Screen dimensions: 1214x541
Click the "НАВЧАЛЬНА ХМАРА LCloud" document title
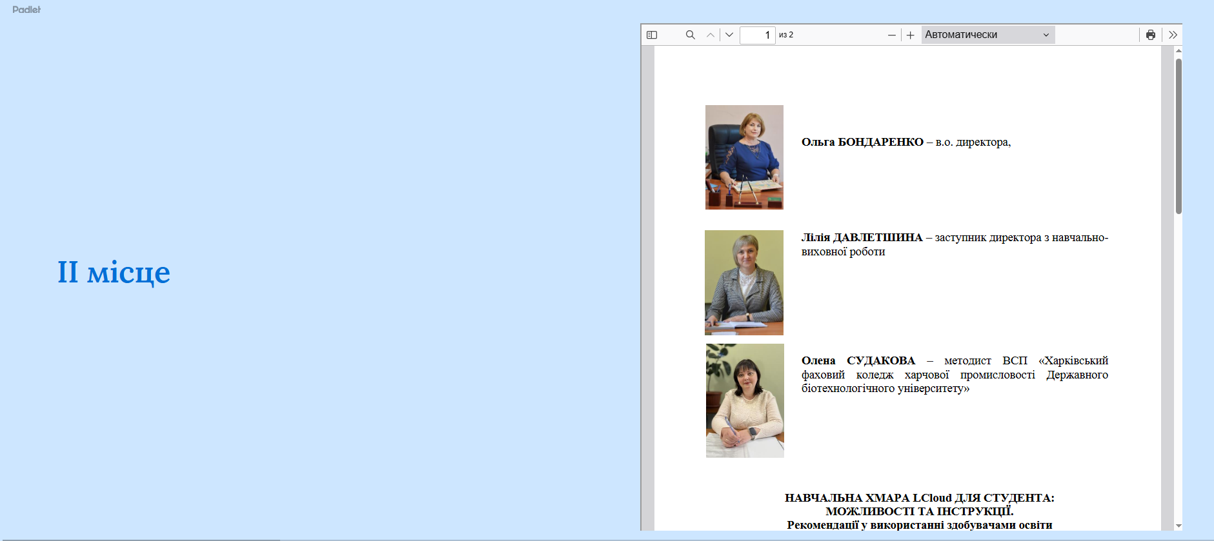pyautogui.click(x=919, y=498)
